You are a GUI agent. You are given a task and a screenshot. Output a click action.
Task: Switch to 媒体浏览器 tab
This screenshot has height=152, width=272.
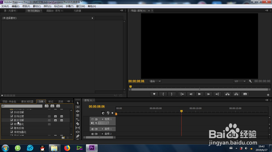point(27,101)
